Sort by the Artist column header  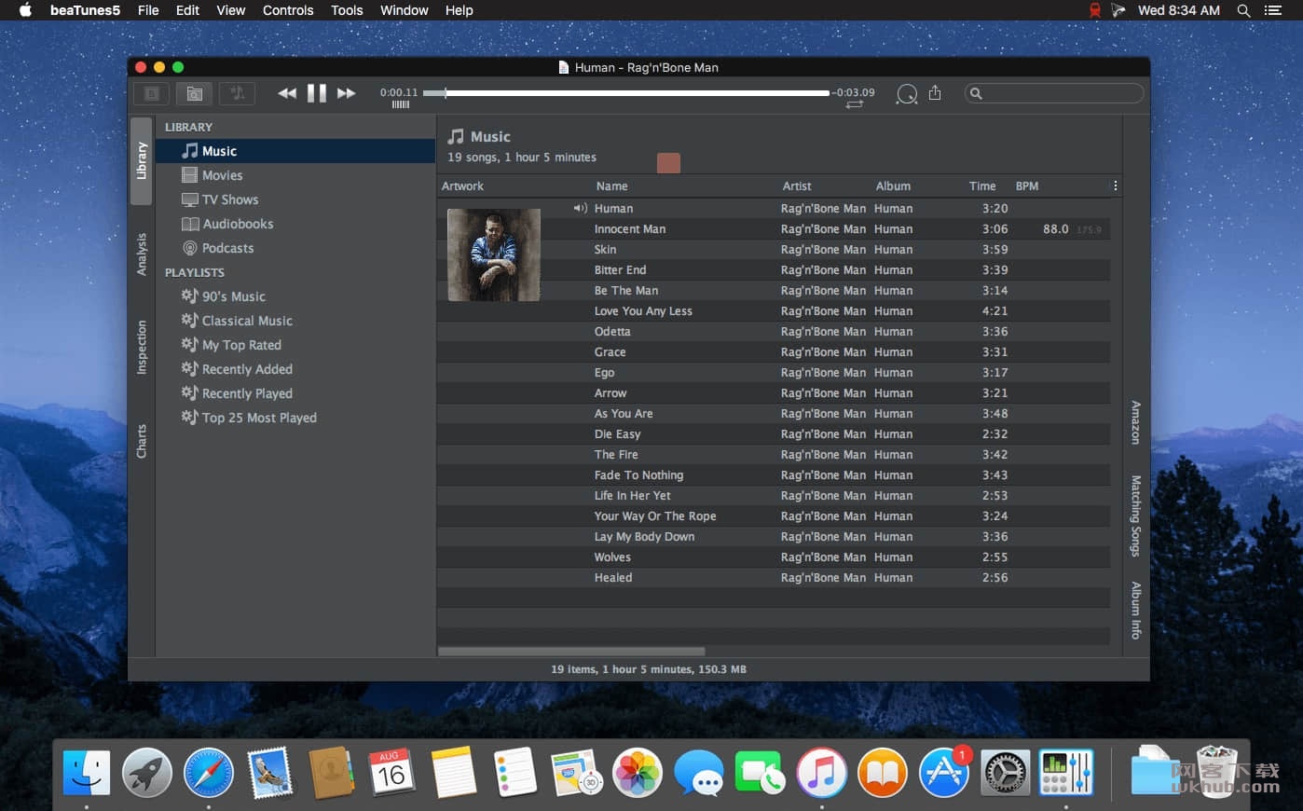(x=797, y=186)
